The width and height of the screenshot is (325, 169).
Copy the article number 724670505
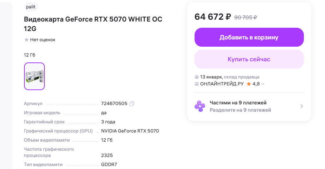[132, 104]
